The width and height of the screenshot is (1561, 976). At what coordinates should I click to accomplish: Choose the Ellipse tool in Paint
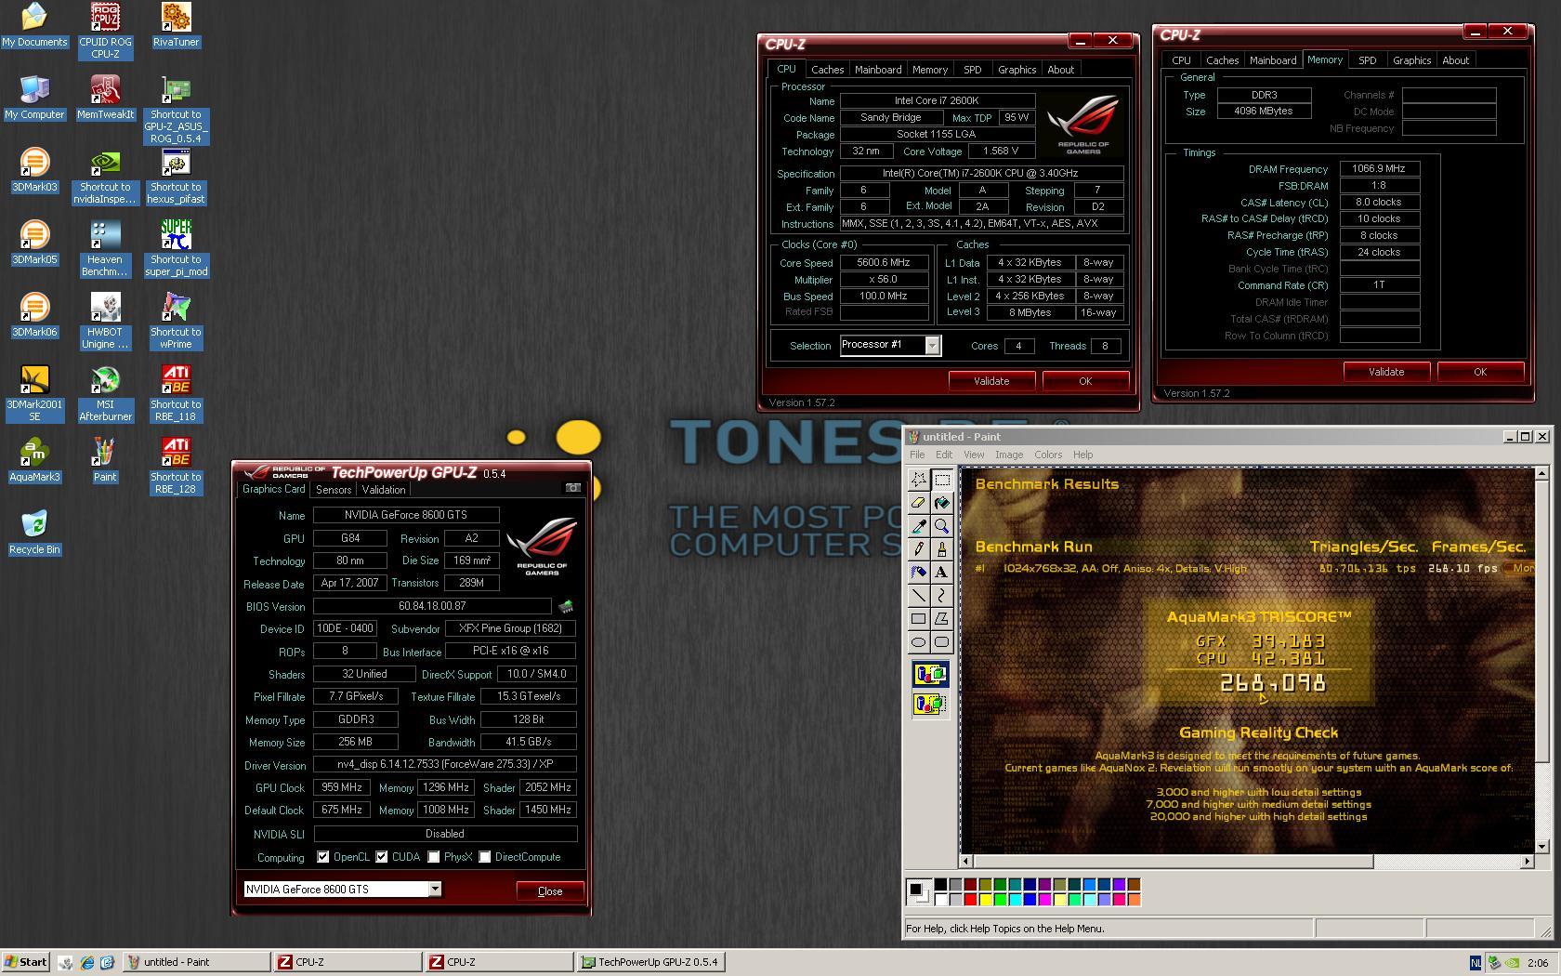click(x=918, y=642)
